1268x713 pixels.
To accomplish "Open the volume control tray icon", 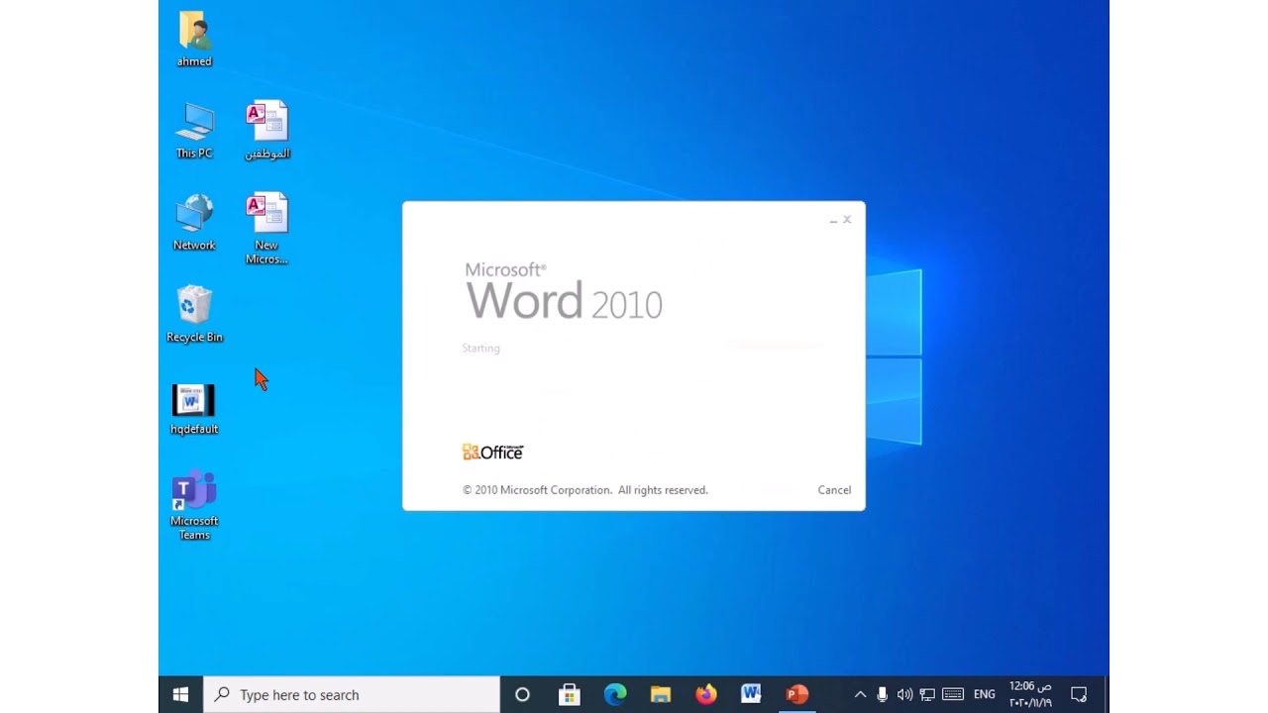I will tap(904, 694).
